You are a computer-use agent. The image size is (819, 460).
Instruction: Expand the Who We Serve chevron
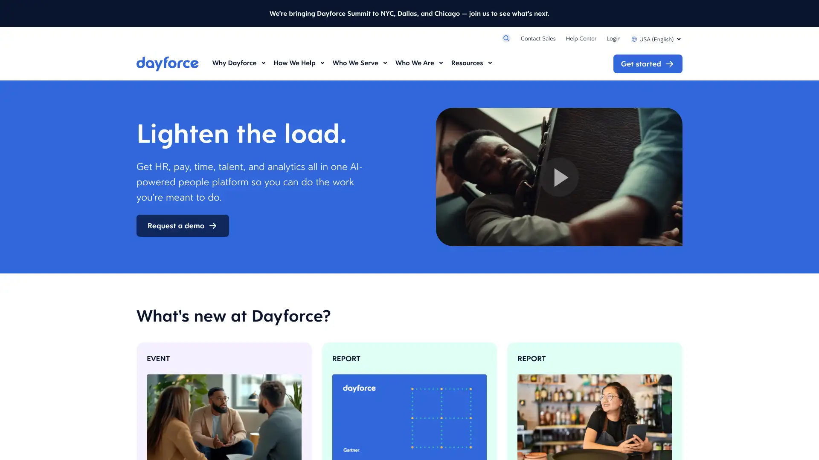(385, 63)
